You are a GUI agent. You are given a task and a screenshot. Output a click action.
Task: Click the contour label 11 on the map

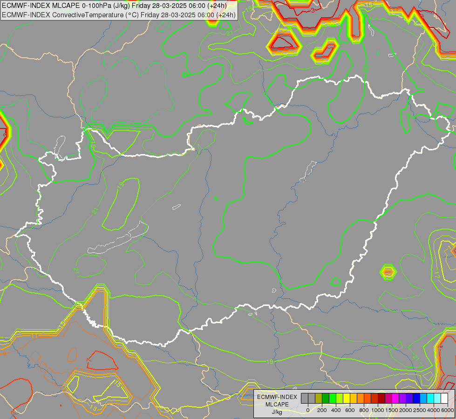click(34, 336)
